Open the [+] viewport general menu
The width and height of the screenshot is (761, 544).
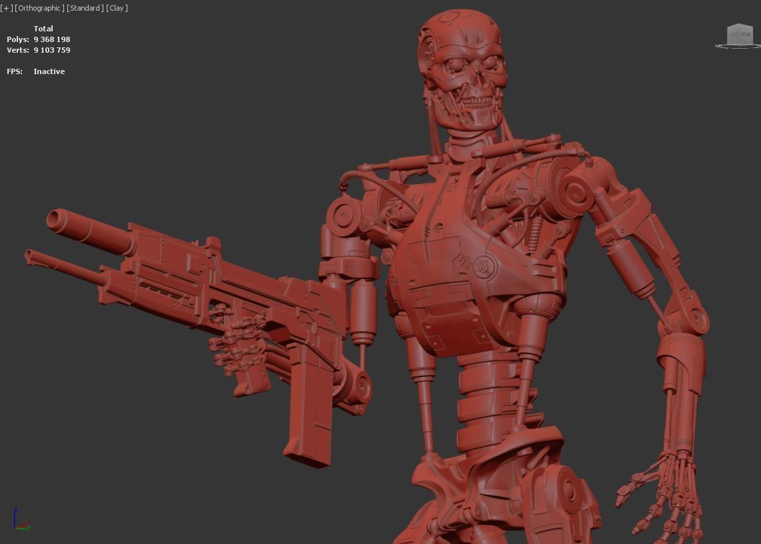point(7,8)
